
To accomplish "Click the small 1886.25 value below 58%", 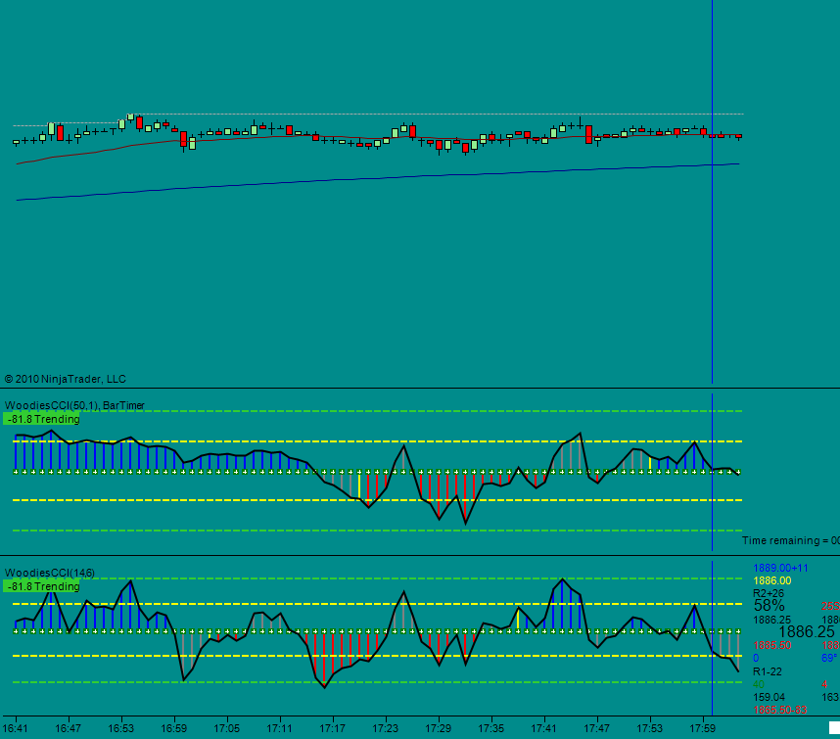I will 772,621.
